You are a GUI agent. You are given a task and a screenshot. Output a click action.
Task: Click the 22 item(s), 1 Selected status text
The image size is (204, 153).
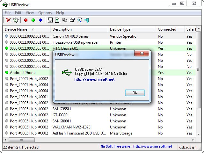[x=21, y=147]
